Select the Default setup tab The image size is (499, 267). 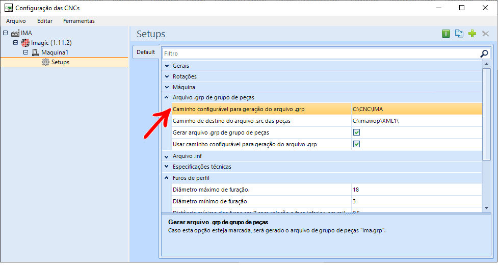pos(146,52)
